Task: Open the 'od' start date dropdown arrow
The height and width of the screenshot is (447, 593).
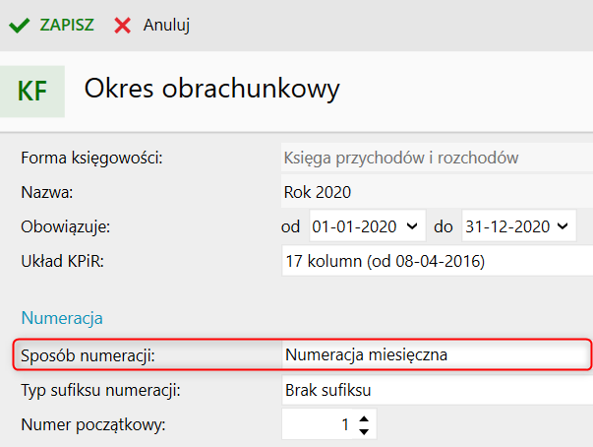Action: point(412,226)
